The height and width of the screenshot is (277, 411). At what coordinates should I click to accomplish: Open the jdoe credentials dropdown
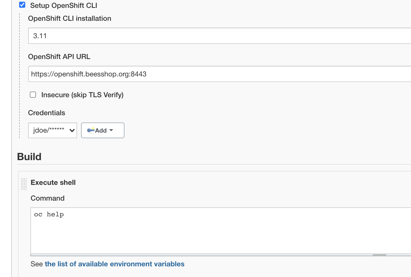click(x=53, y=130)
